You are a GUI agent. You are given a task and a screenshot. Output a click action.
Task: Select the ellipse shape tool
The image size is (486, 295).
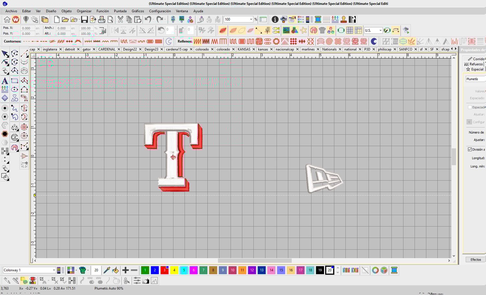[x=15, y=89]
